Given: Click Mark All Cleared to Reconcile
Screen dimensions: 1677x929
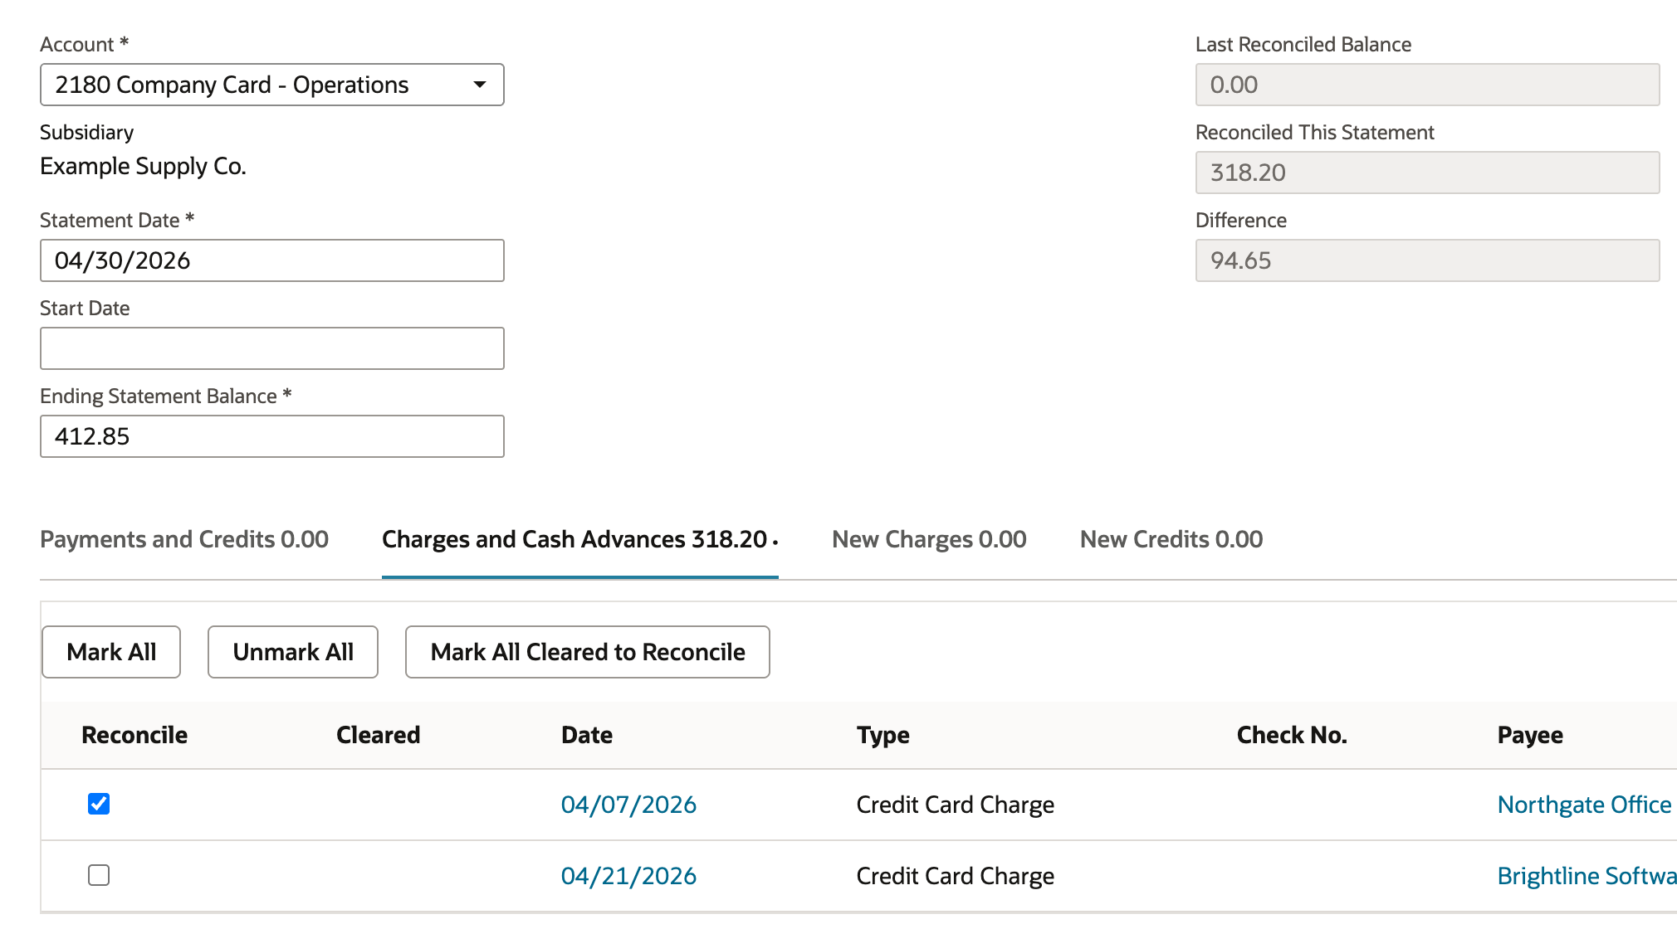Looking at the screenshot, I should [x=588, y=652].
